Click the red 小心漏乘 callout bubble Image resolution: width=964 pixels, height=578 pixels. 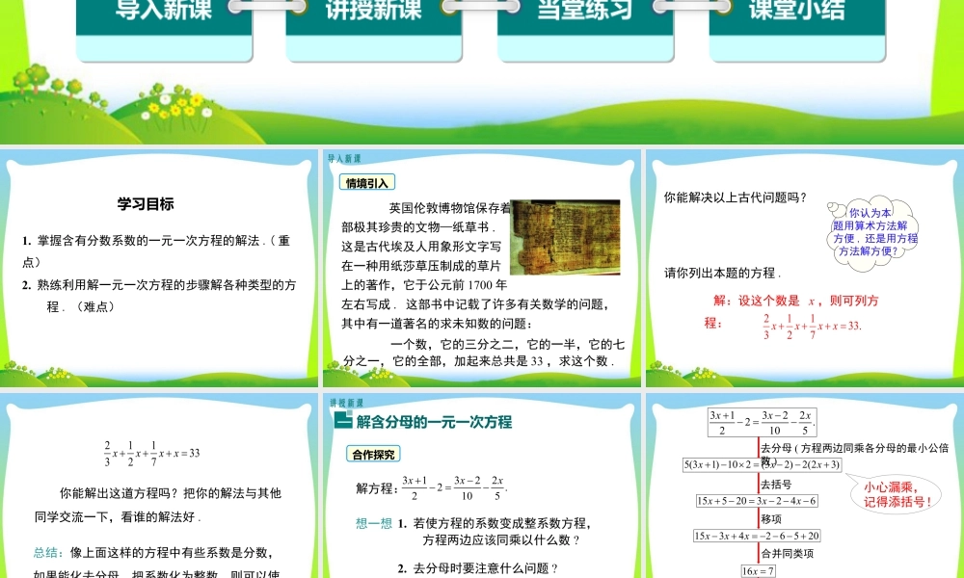[896, 494]
